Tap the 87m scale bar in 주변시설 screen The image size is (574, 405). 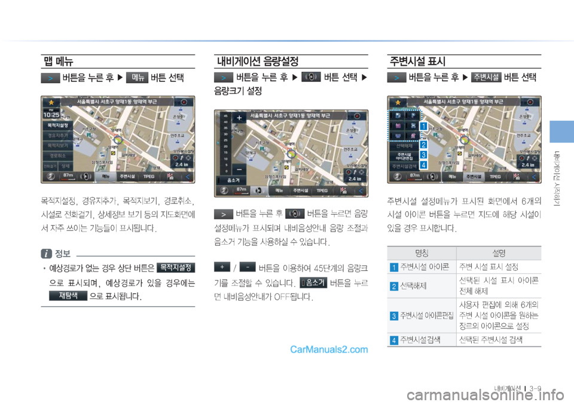[x=414, y=176]
